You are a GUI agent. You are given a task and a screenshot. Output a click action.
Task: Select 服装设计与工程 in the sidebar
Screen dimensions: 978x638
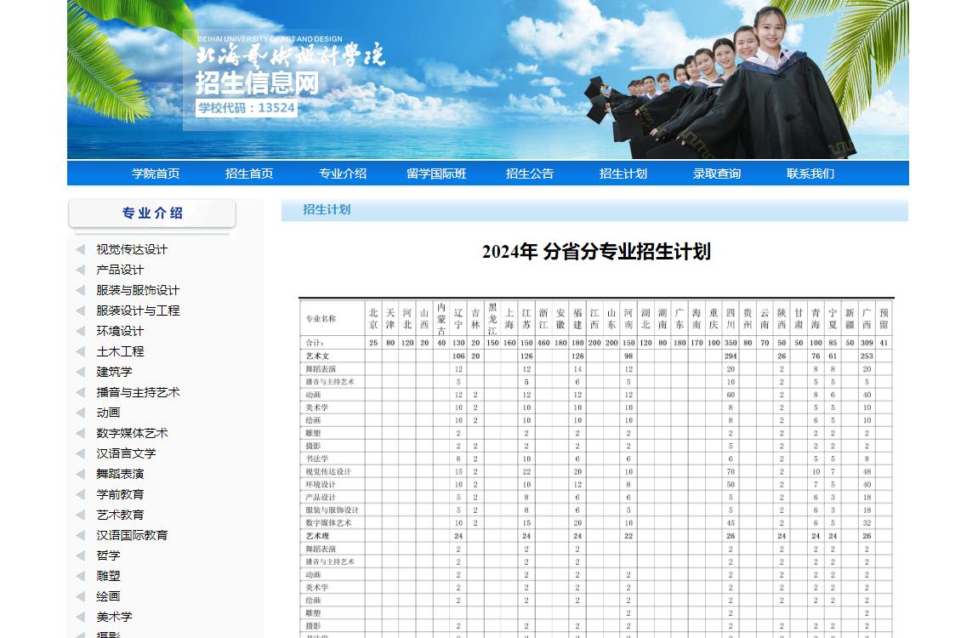pos(138,310)
